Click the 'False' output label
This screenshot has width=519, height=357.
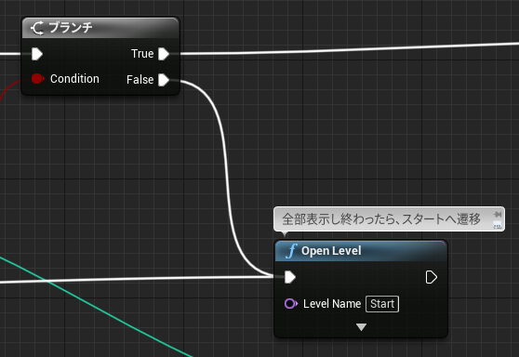pos(140,80)
